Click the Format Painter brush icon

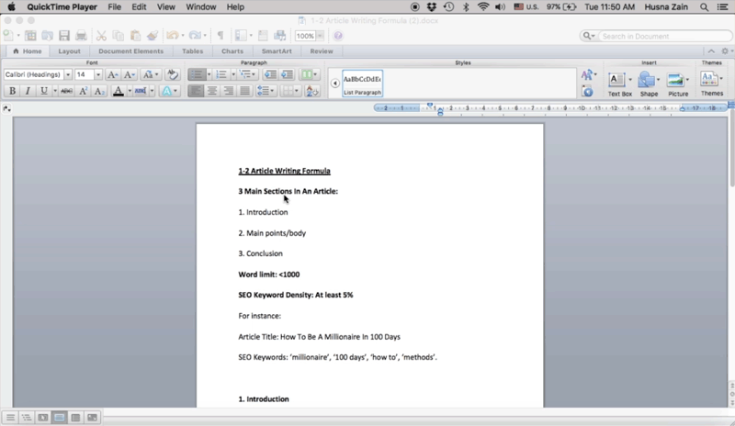[x=153, y=36]
